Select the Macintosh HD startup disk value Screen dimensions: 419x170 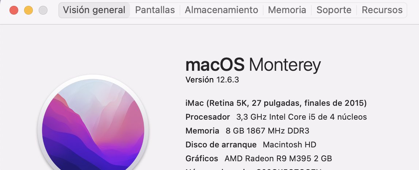[x=290, y=144]
